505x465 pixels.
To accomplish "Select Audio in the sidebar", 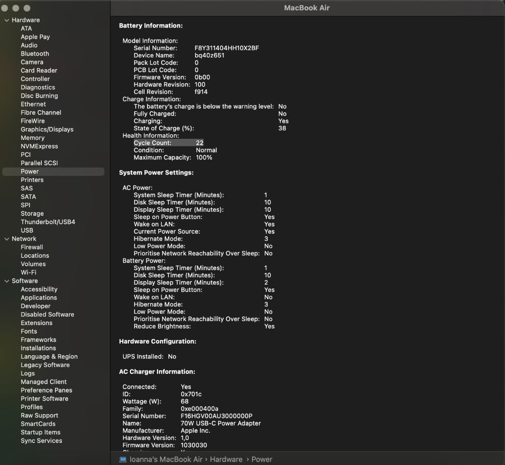I will point(29,45).
